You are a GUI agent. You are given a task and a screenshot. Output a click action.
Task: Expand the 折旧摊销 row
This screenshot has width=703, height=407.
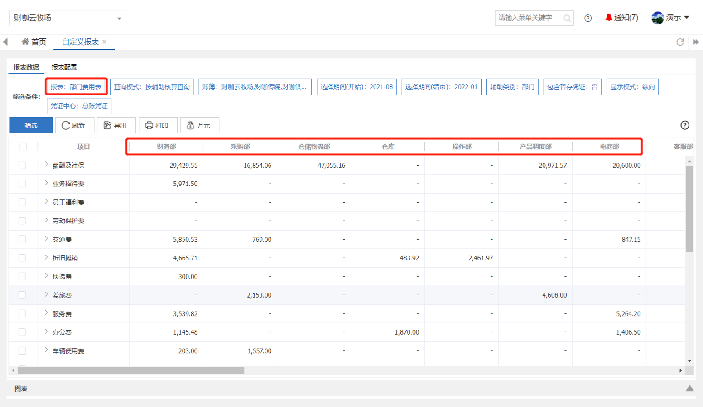[x=46, y=257]
